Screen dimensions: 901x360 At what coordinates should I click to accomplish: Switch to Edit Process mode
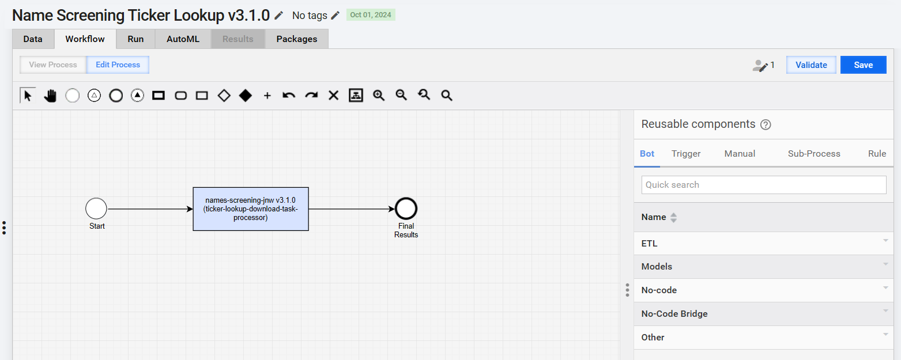(118, 65)
